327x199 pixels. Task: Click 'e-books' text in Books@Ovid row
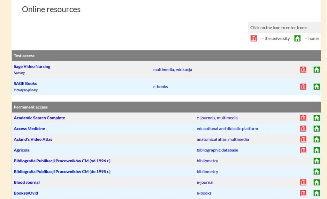(204, 193)
